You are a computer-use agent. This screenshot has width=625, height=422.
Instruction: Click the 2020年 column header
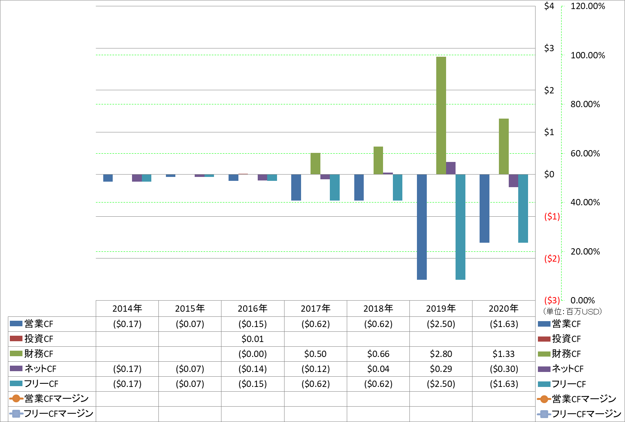point(504,309)
